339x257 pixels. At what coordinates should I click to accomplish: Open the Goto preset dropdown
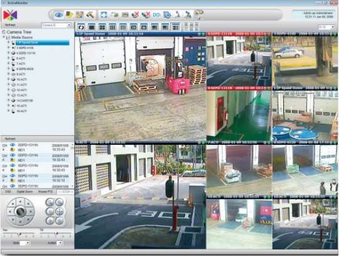coord(24,243)
